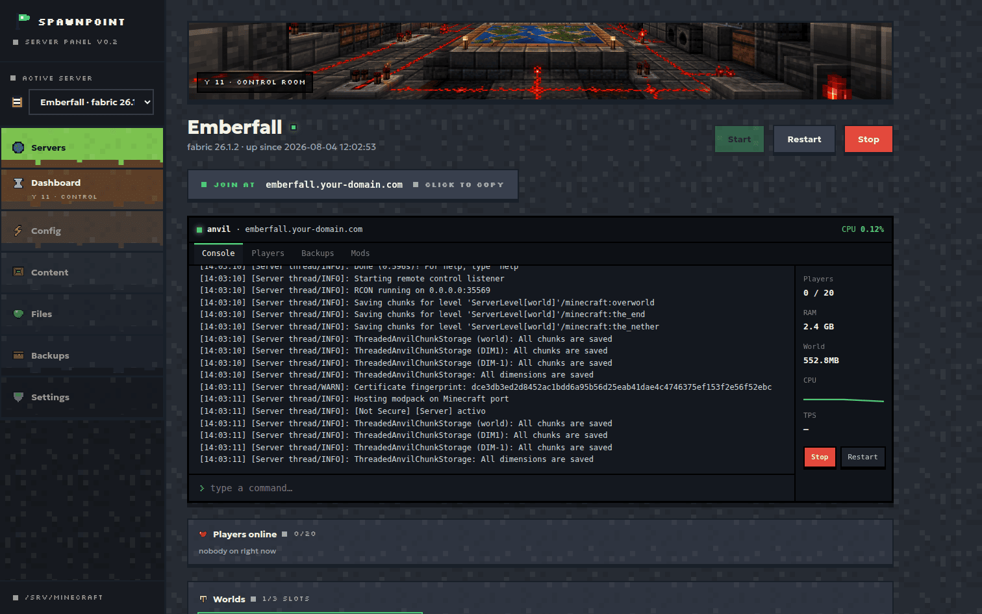982x614 pixels.
Task: Click the small Stop button in stats panel
Action: click(x=820, y=457)
